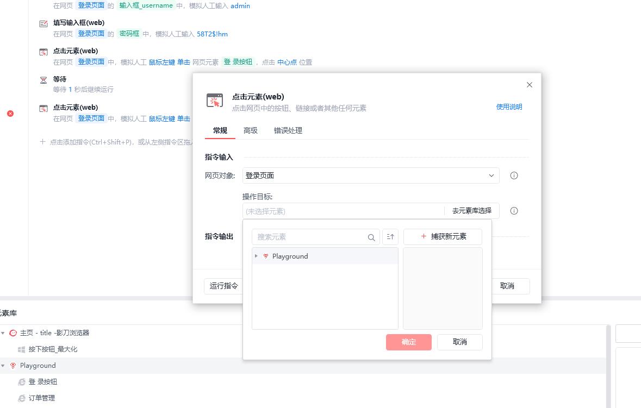Click the 登 录按钮 tag in workflow step
Screen dimensions: 641x408
click(238, 62)
